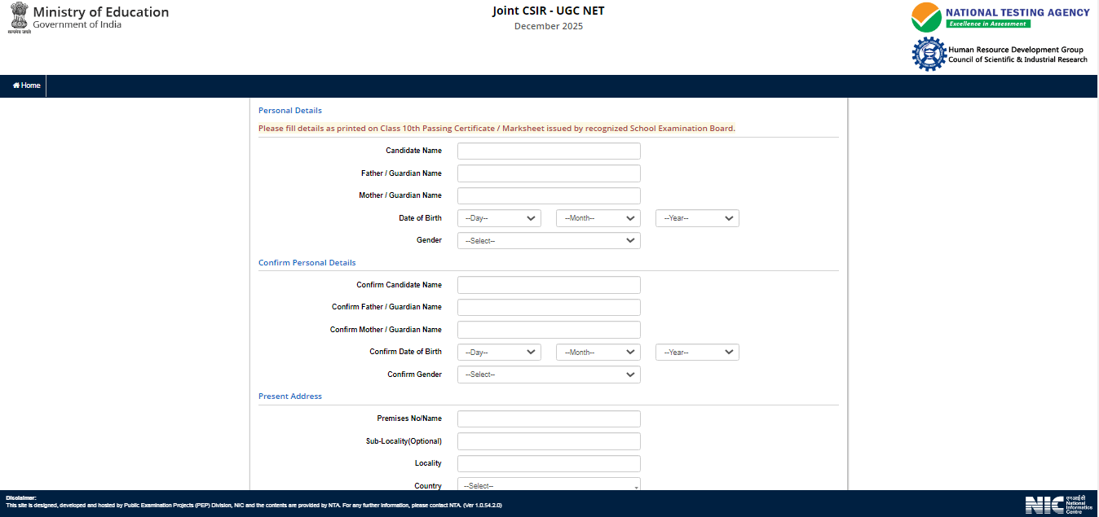Open the Home menu item
The width and height of the screenshot is (1099, 517).
tap(27, 85)
